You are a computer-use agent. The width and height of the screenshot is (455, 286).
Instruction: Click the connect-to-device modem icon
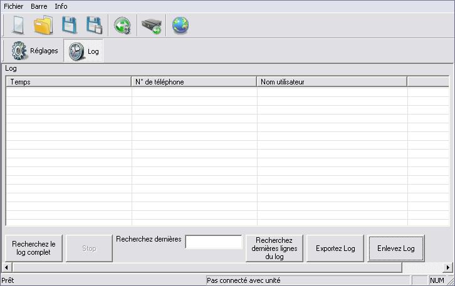click(x=151, y=26)
